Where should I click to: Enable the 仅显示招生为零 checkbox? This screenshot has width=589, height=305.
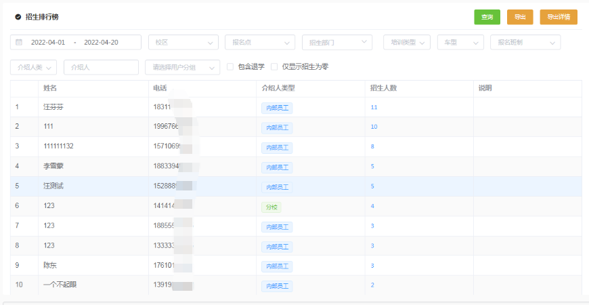pyautogui.click(x=274, y=67)
